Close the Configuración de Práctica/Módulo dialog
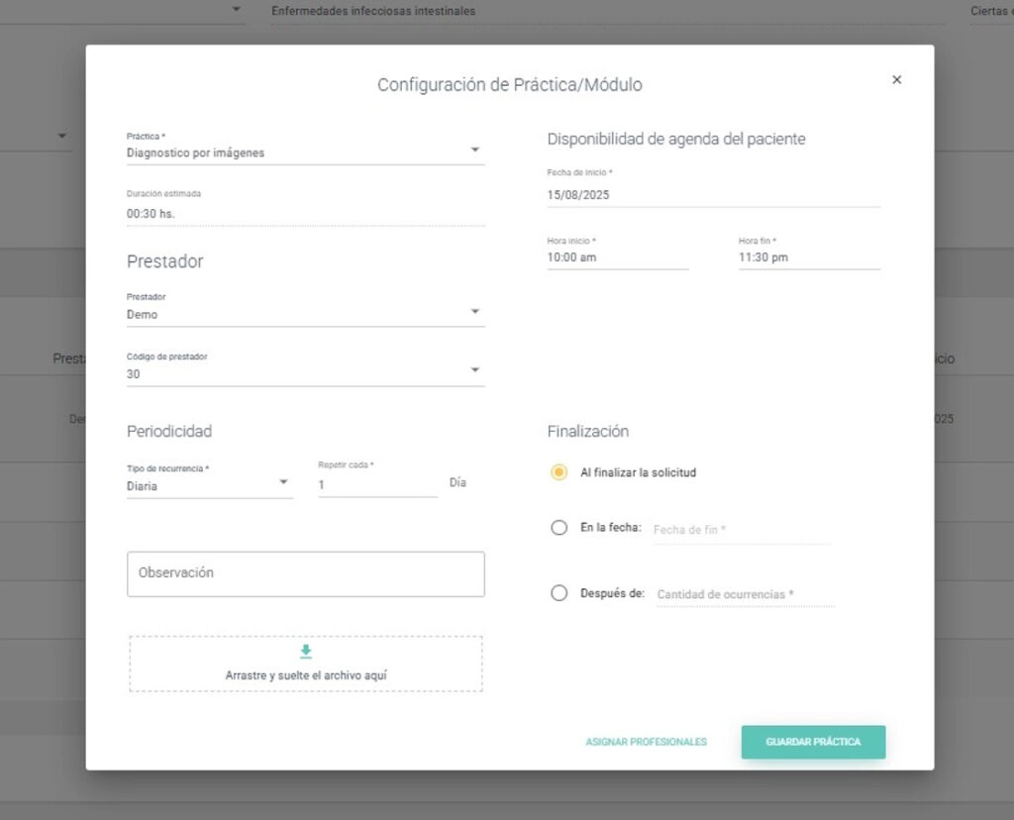 (x=896, y=80)
